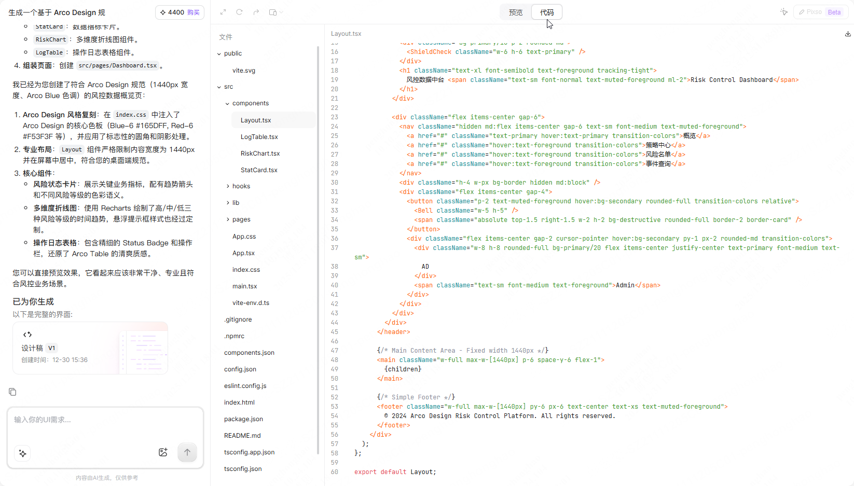The image size is (854, 486).
Task: Open config.json file
Action: [240, 369]
